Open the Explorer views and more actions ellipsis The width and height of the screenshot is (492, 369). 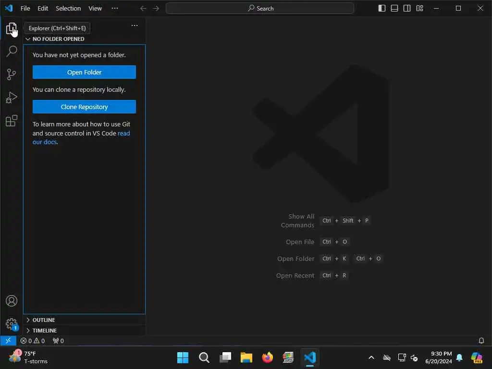[x=135, y=25]
